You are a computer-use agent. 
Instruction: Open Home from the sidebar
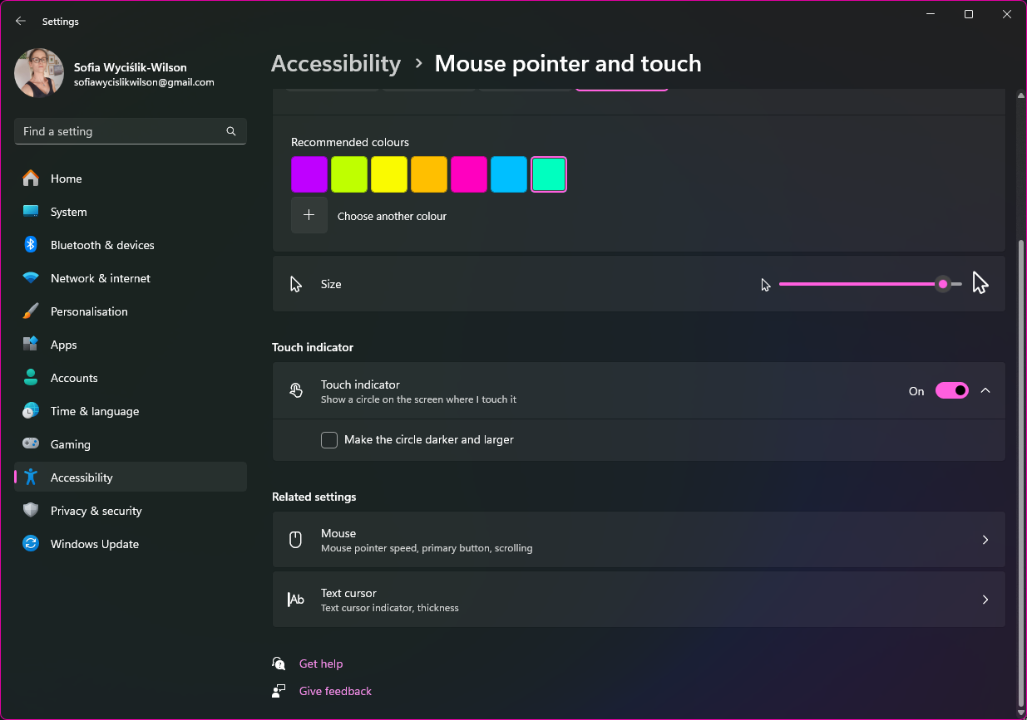(131, 179)
